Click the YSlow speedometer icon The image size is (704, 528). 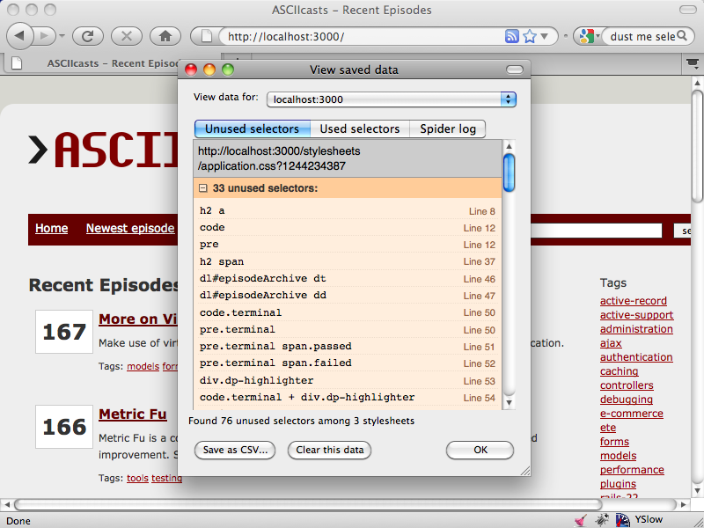pos(623,520)
